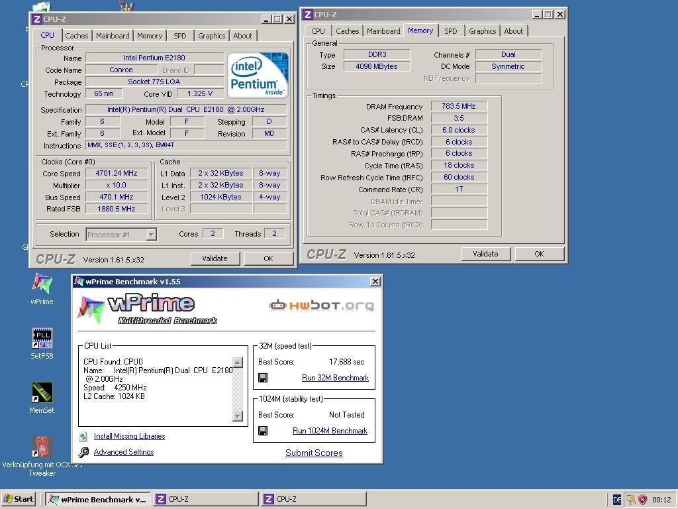This screenshot has width=678, height=509.
Task: Click the tray icon next to DE indicator
Action: [631, 500]
